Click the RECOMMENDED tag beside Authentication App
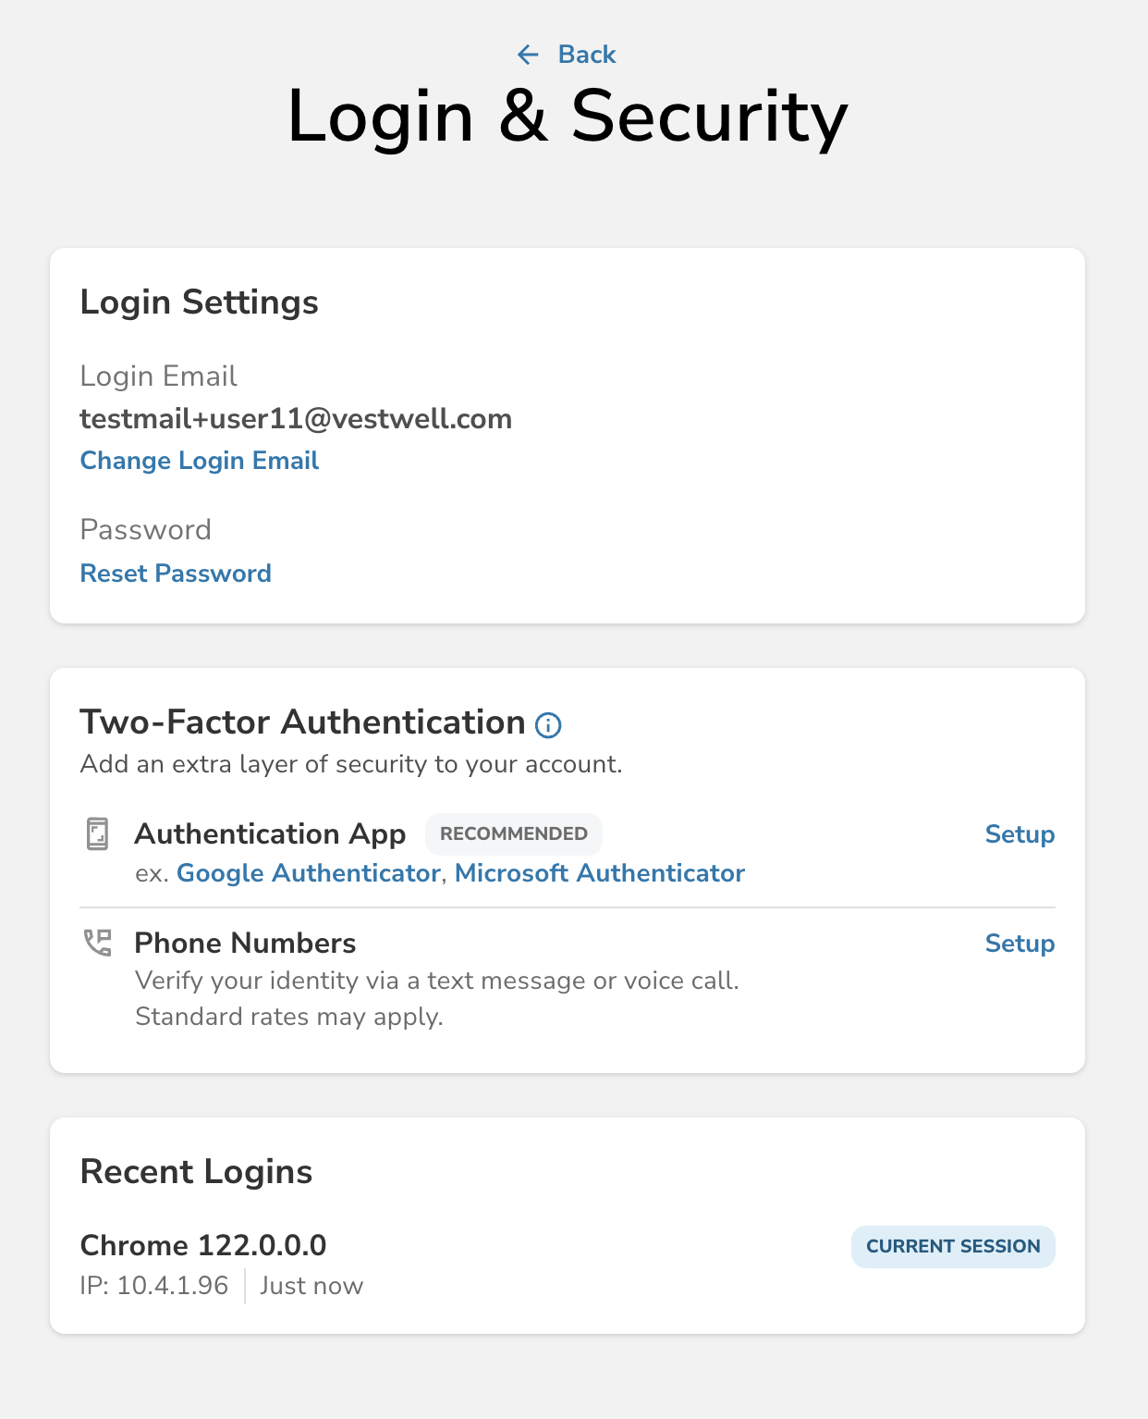1148x1419 pixels. point(514,833)
